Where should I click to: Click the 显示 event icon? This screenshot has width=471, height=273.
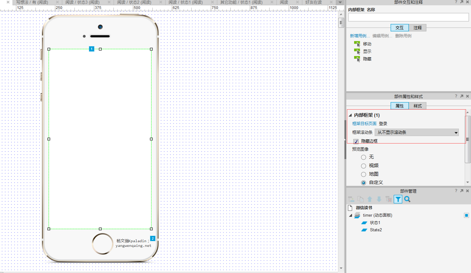[x=357, y=51]
